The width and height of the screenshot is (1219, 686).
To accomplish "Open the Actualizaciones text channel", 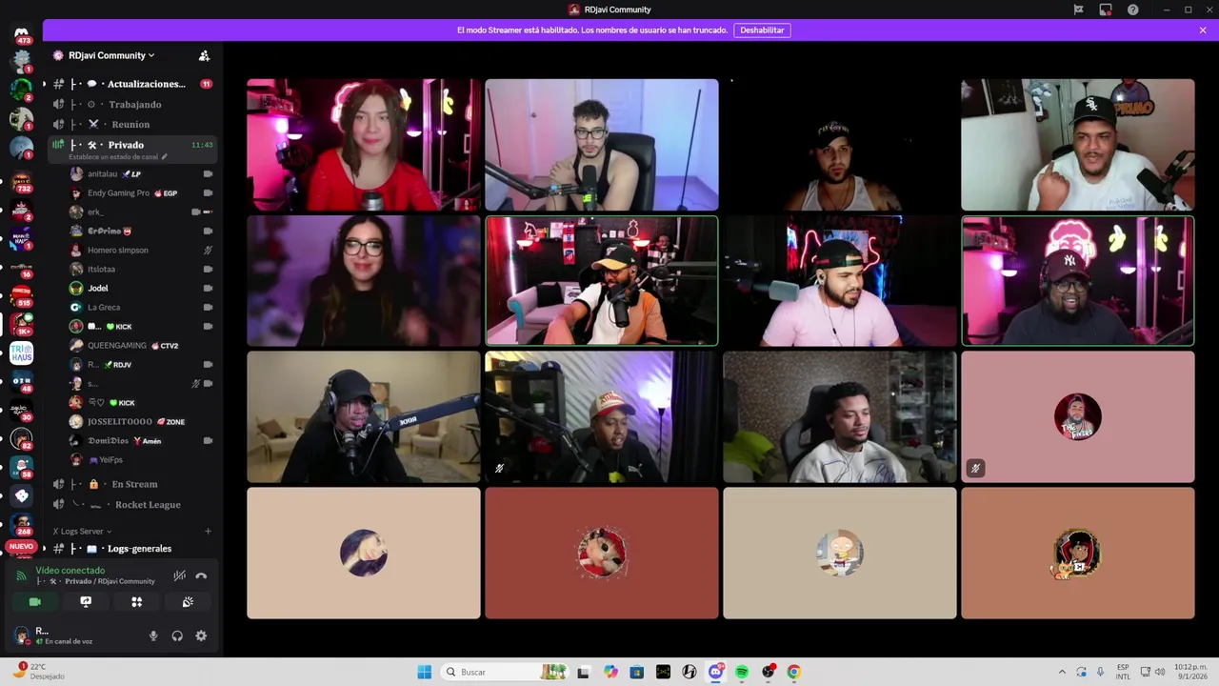I will [x=132, y=84].
